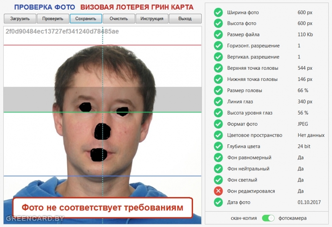Screen dimensions: 332x227
Task: Click the green check beside Дата фото
Action: pos(218,203)
